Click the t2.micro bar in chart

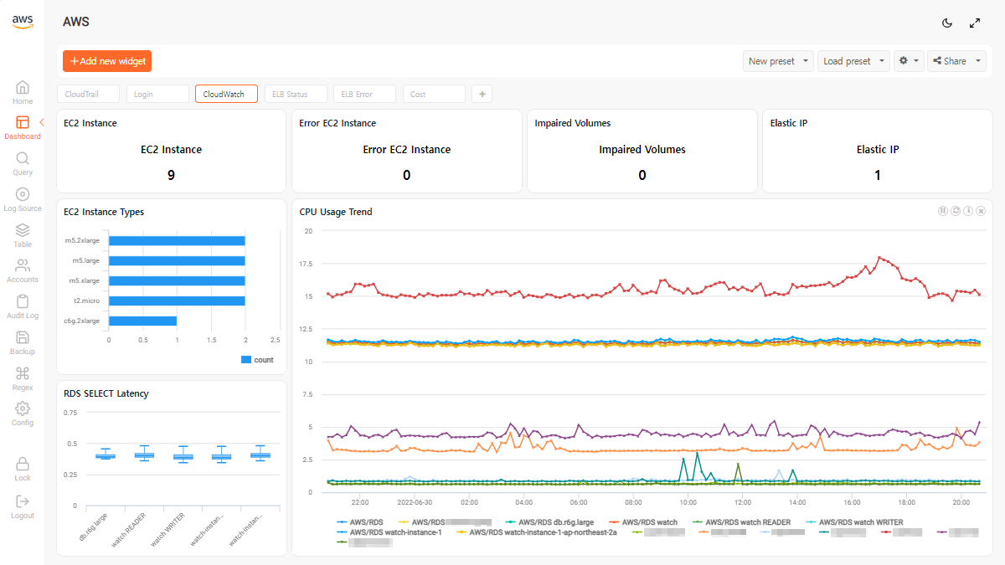tap(177, 300)
